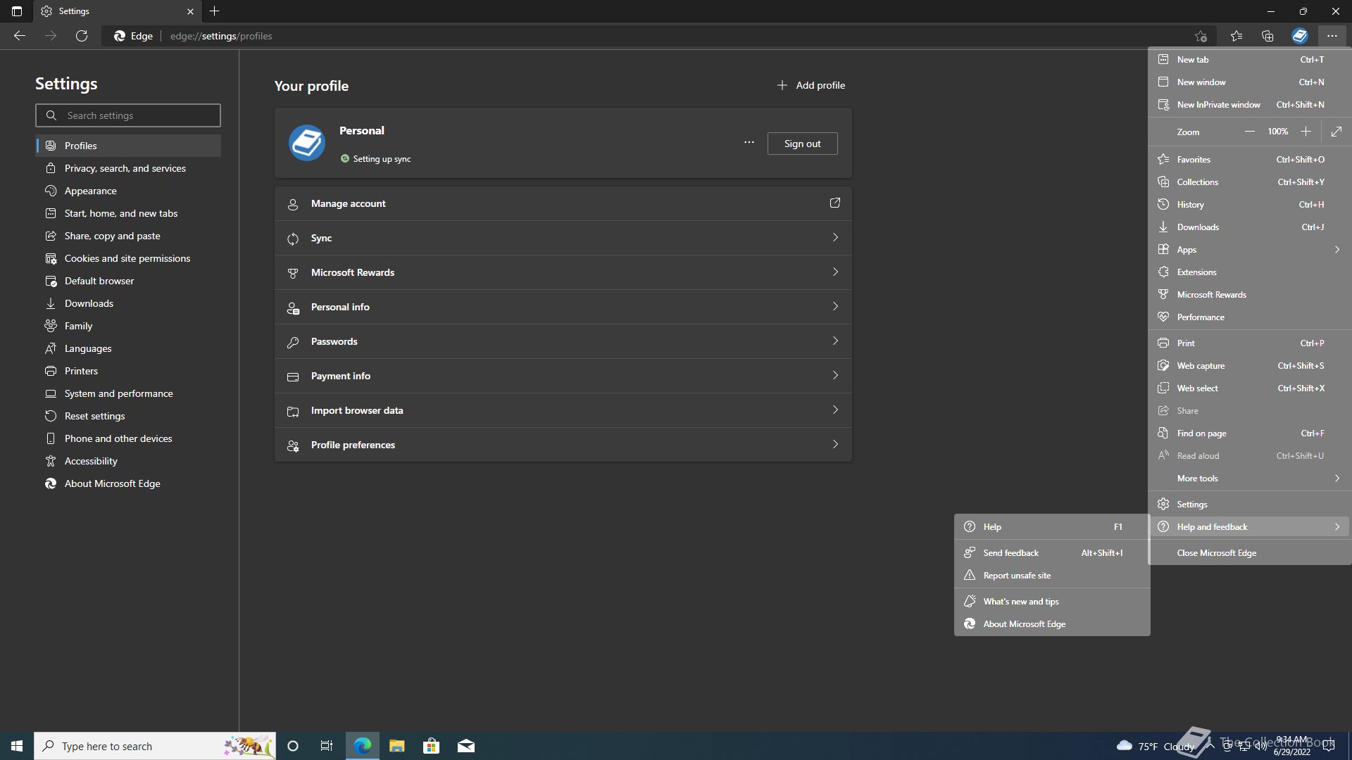
Task: Open Microsoft Store from taskbar
Action: (431, 746)
